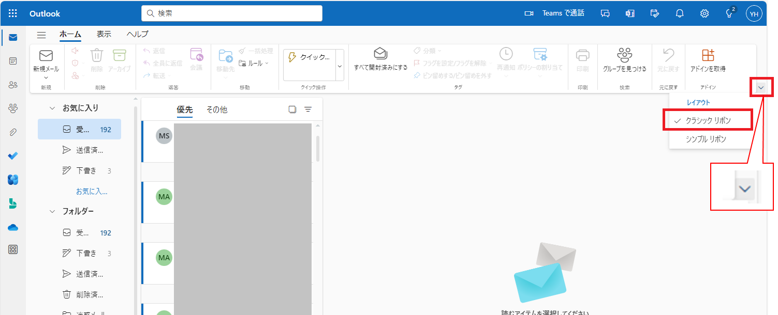Viewport: 778px width, 315px height.
Task: Click the ピン留めする/ピン留めを外す button
Action: 452,75
